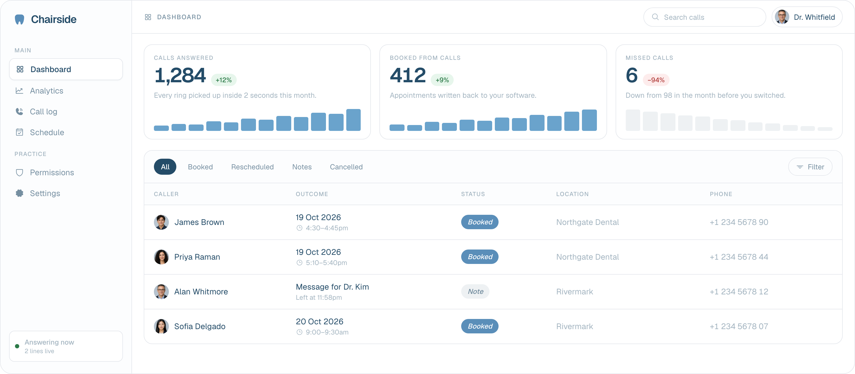Open the Filter button
855x374 pixels.
coord(810,167)
